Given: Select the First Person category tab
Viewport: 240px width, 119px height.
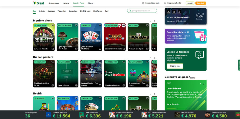Looking at the screenshot, I should pyautogui.click(x=98, y=11).
